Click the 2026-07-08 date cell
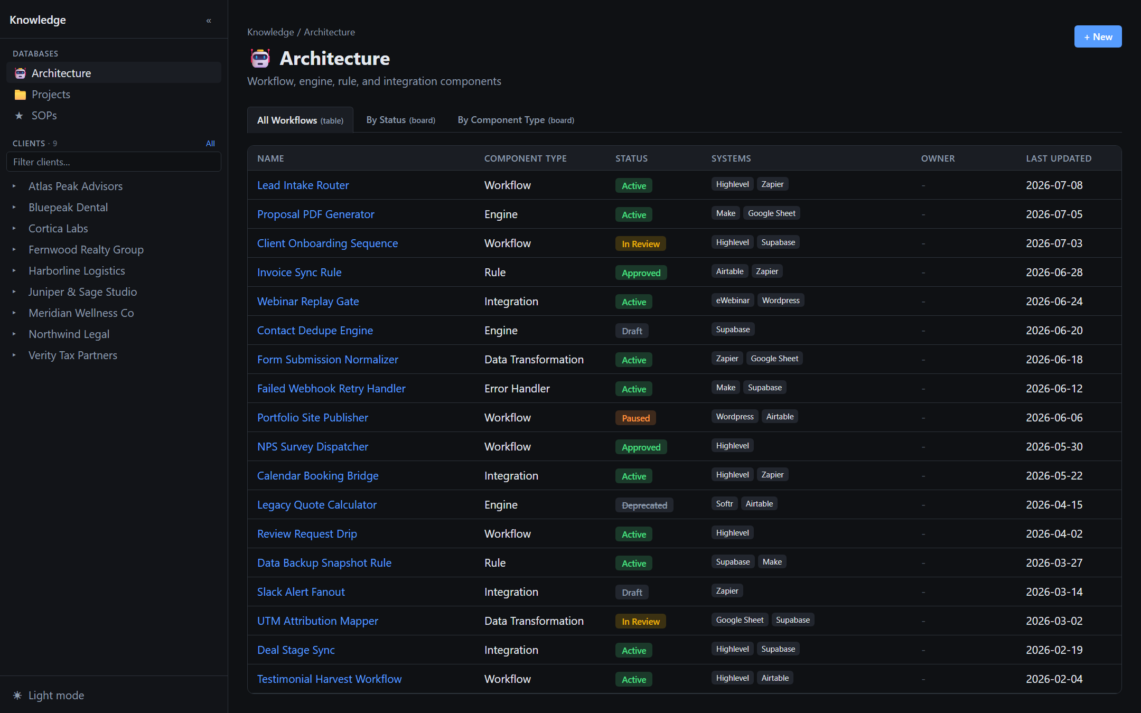 pyautogui.click(x=1054, y=185)
